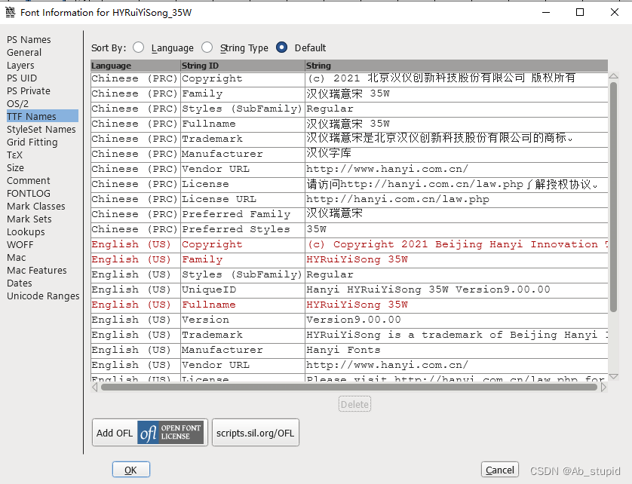Open the Unicode Ranges panel
This screenshot has width=632, height=484.
(x=42, y=296)
